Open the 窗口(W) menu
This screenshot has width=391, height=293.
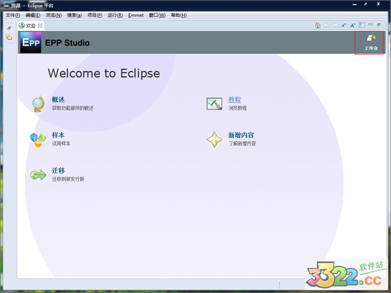pyautogui.click(x=157, y=15)
